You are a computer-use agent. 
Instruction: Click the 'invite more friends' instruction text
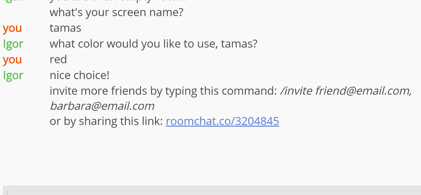pos(163,91)
